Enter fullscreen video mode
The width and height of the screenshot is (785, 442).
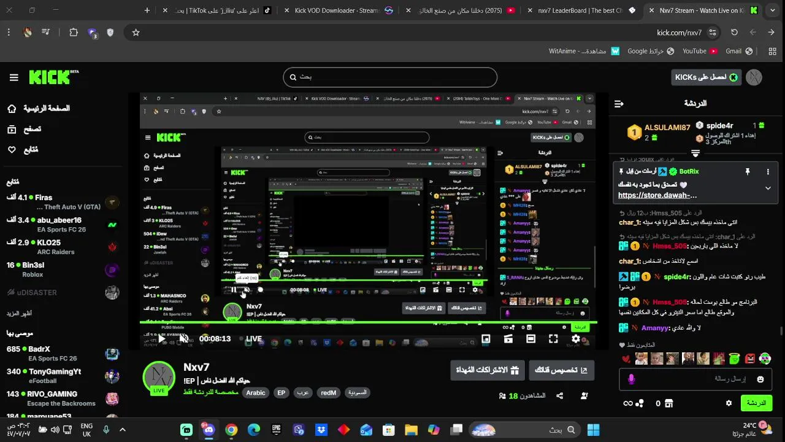553,338
